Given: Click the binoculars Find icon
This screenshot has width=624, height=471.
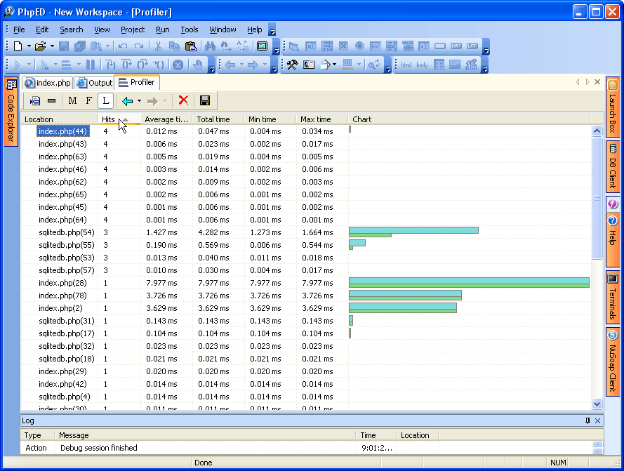Looking at the screenshot, I should click(210, 46).
